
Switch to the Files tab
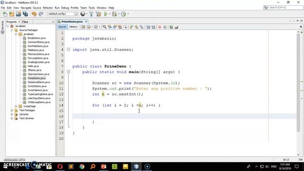pyautogui.click(x=25, y=22)
